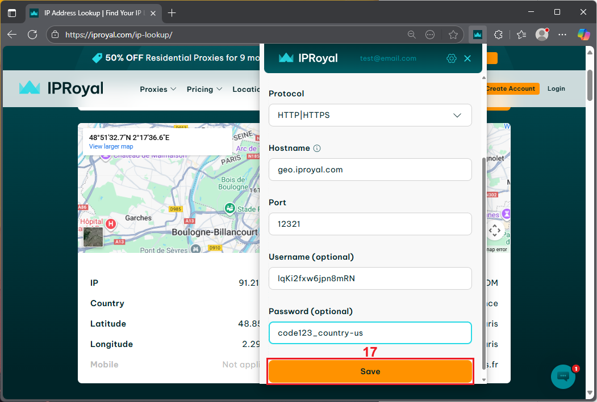This screenshot has height=402, width=597.
Task: Open a new tab with plus button
Action: 172,13
